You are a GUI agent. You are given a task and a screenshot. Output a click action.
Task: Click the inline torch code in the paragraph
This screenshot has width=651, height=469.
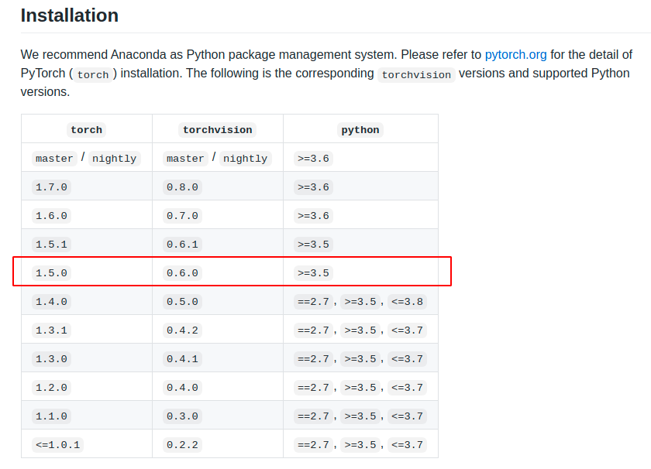tap(93, 75)
